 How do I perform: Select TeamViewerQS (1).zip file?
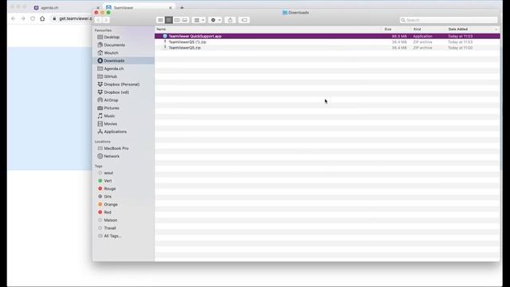pyautogui.click(x=328, y=42)
